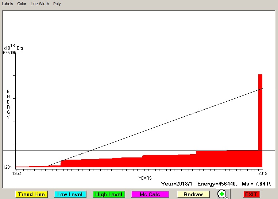
Task: Click the red EXIT button
Action: pos(251,194)
